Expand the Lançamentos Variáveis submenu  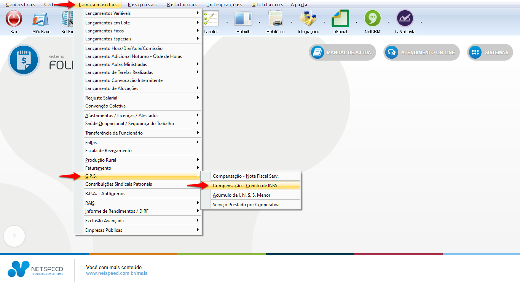[141, 13]
